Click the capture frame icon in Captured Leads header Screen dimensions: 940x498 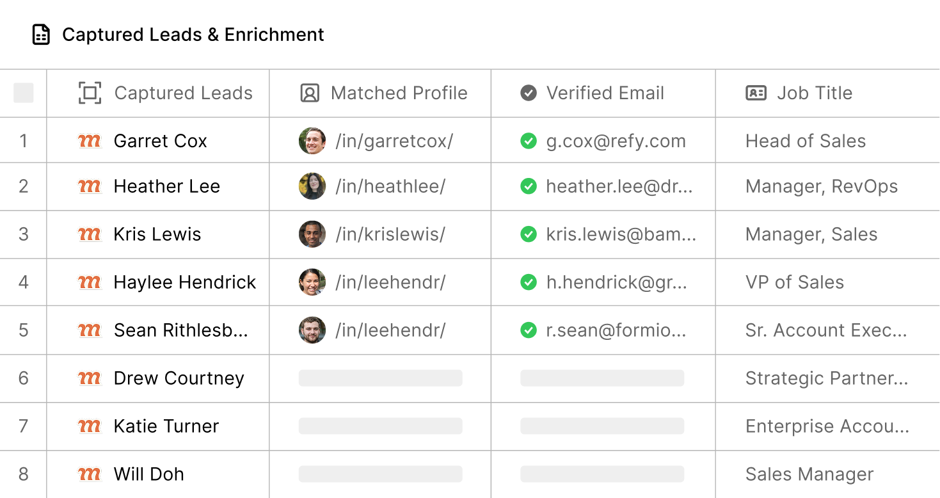point(90,93)
